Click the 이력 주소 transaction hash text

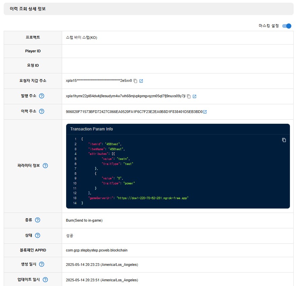pyautogui.click(x=134, y=112)
